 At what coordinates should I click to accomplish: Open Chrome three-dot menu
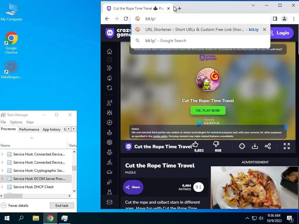294,19
